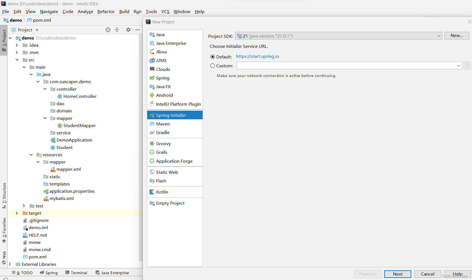Screen dimensions: 472x280
Task: Open StudentMapper interface in tree
Action: [79, 125]
